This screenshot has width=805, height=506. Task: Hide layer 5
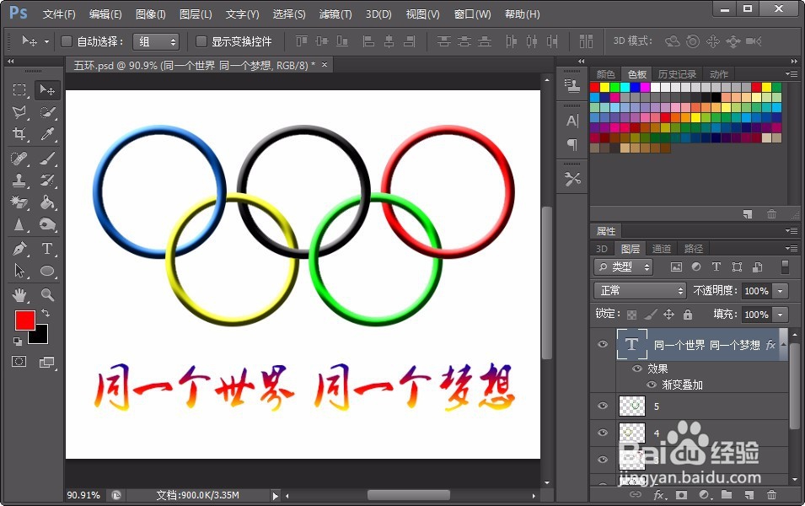[x=603, y=406]
